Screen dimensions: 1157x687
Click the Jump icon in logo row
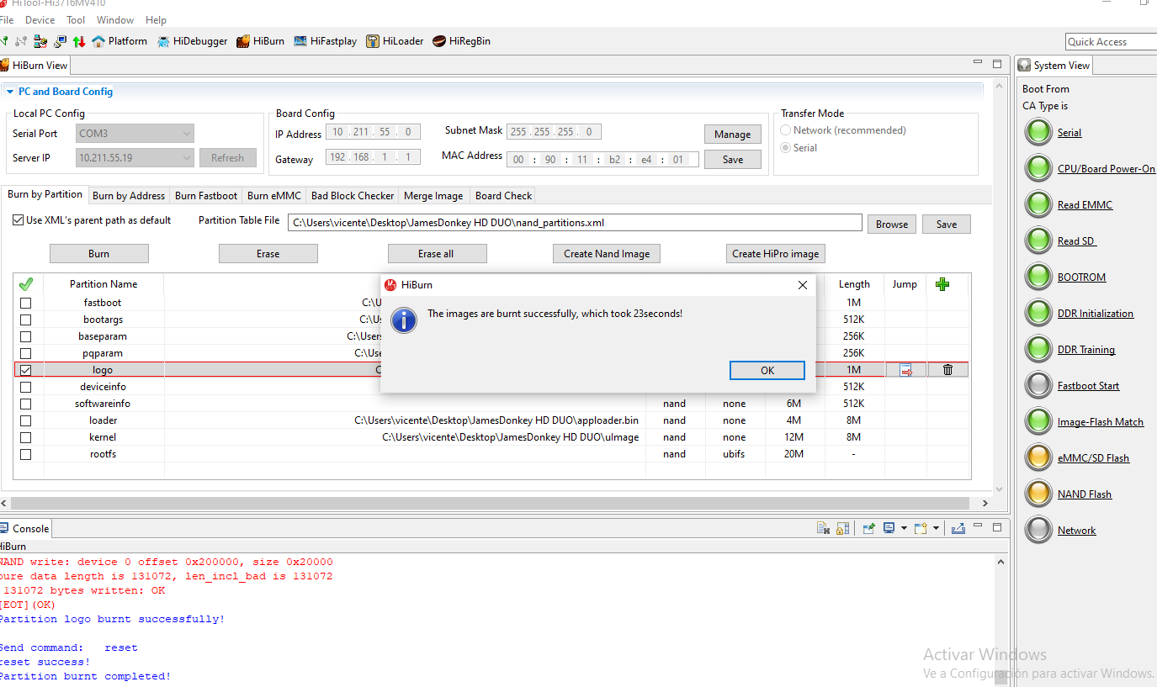905,370
